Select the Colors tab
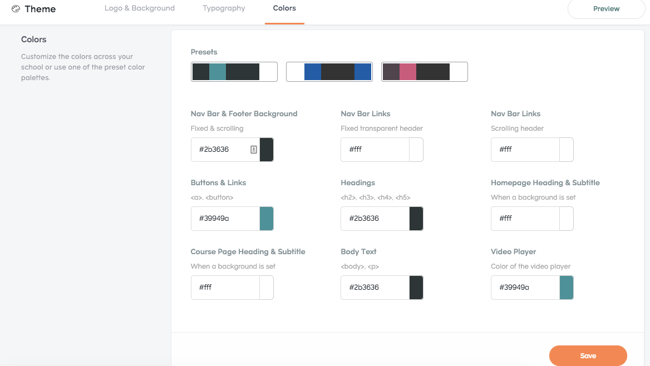Screen dimensions: 650x366 click(284, 8)
